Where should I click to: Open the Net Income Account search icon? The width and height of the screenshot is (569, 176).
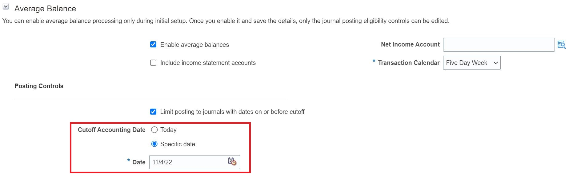pos(561,45)
